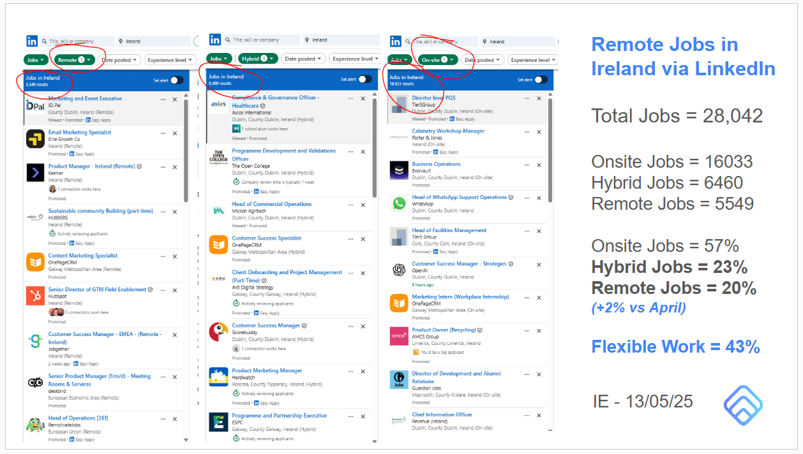Open the On-site filter dropdown

[x=439, y=60]
